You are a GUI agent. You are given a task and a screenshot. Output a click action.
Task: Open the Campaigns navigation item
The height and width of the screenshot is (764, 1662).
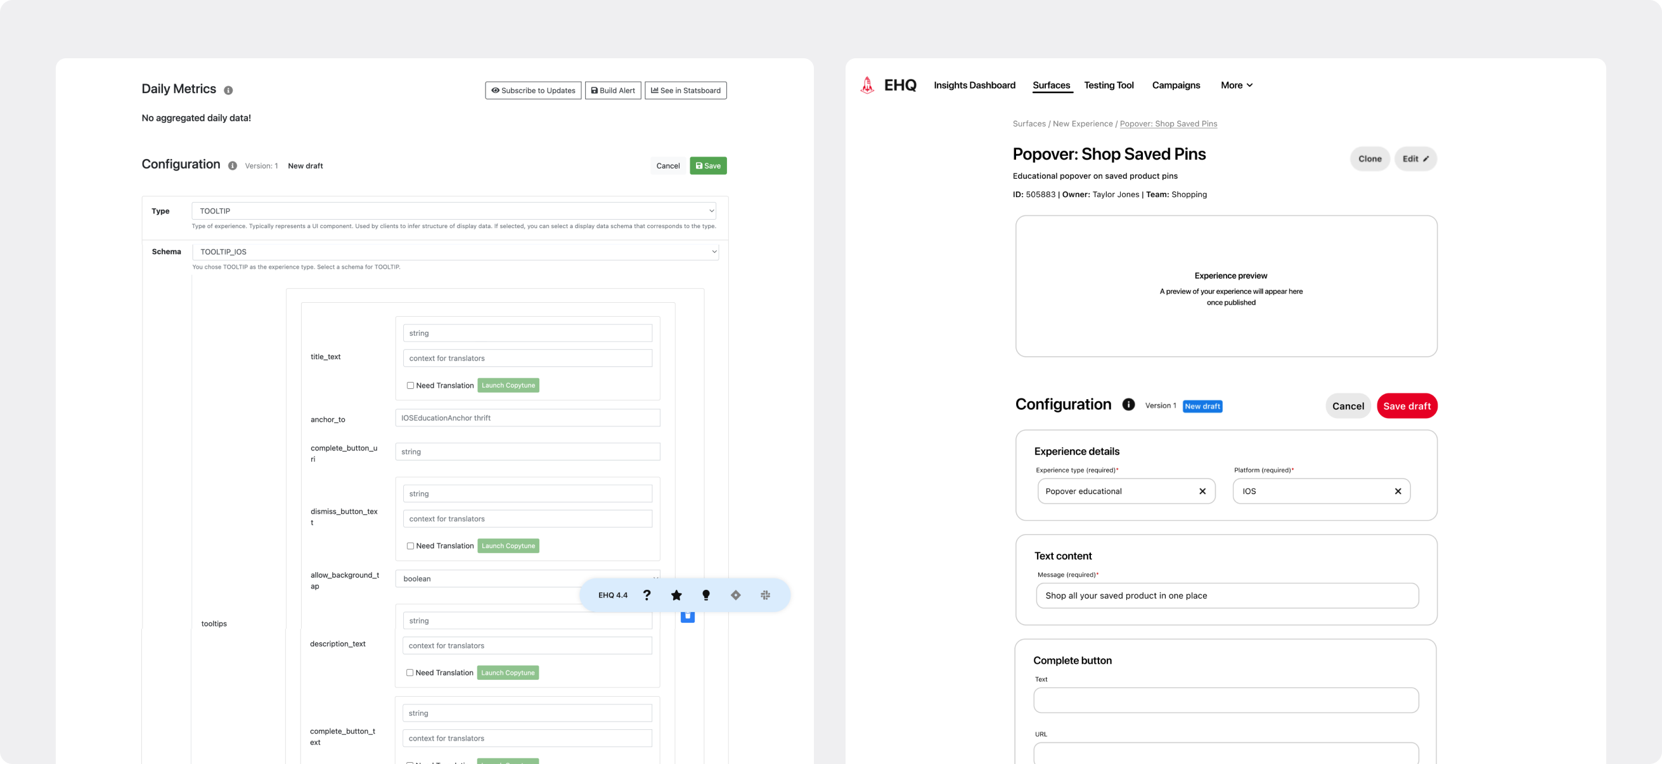pos(1176,85)
